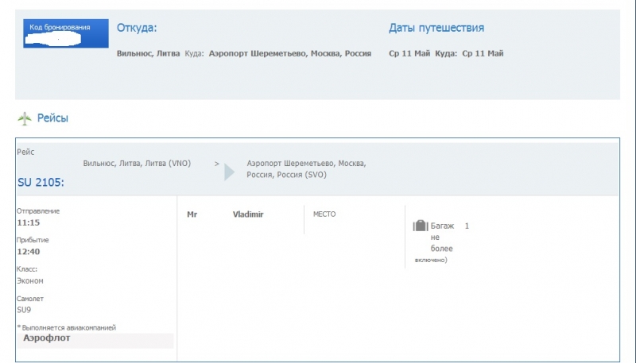
Task: Click the blue Код бронирования box
Action: pyautogui.click(x=66, y=33)
